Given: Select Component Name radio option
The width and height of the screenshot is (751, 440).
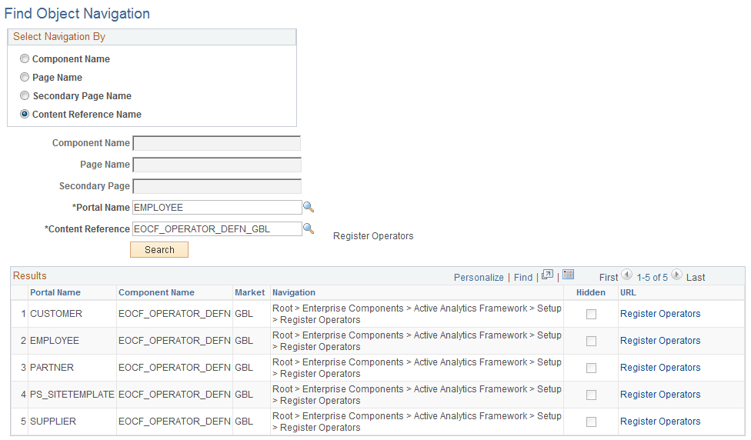Looking at the screenshot, I should [25, 58].
